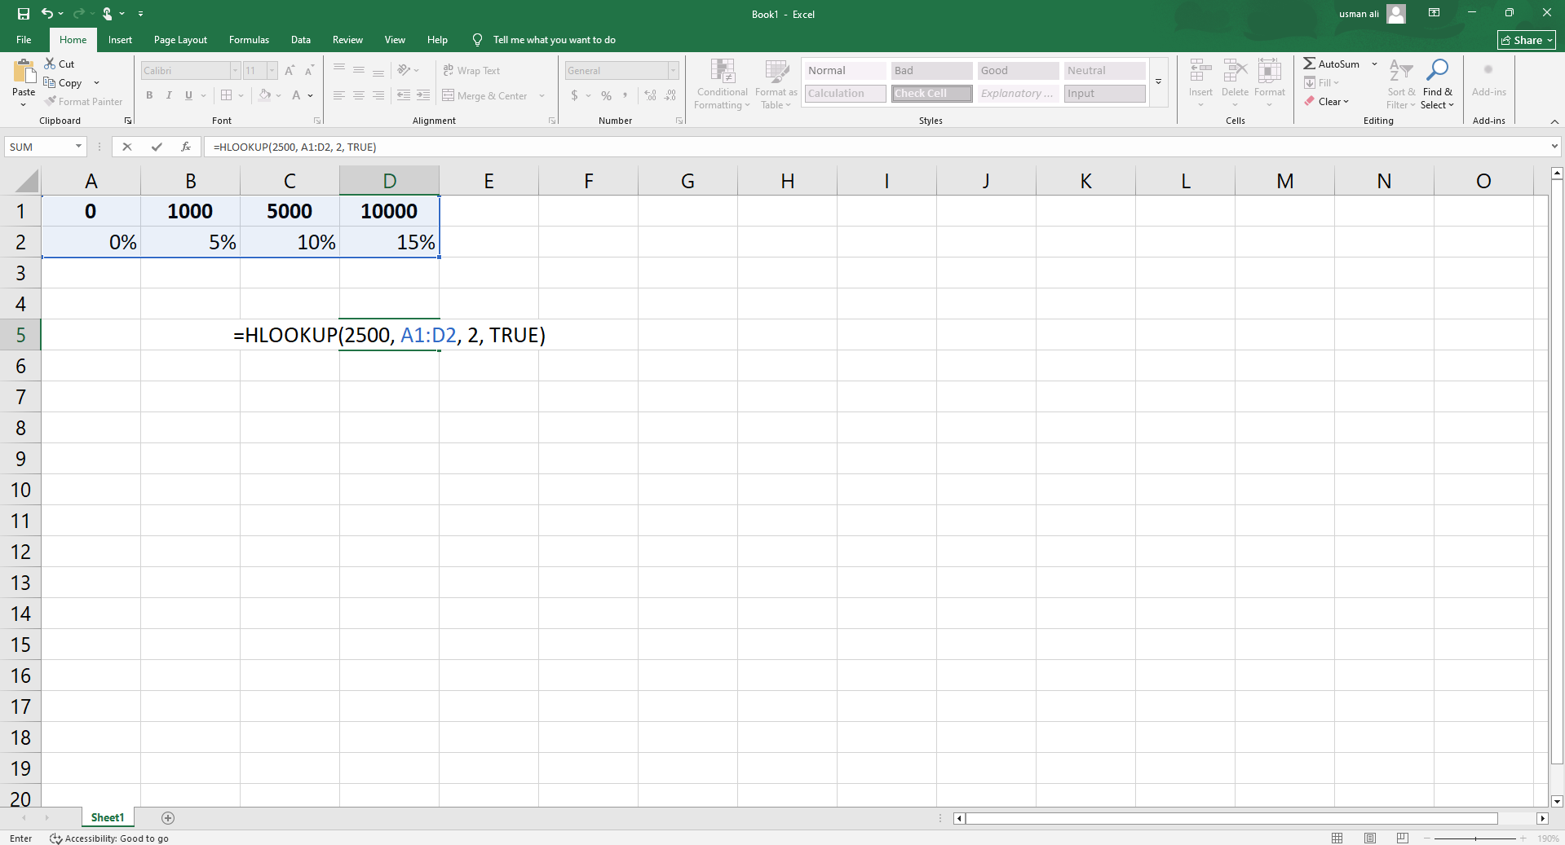Center text horizontally

click(x=359, y=95)
